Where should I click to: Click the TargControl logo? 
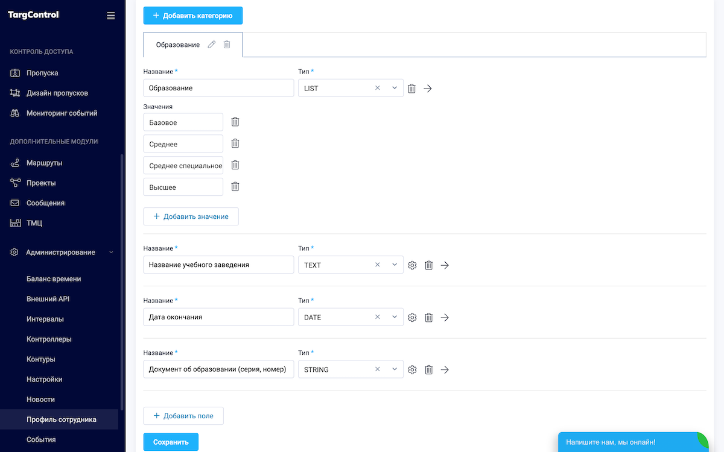pyautogui.click(x=34, y=15)
